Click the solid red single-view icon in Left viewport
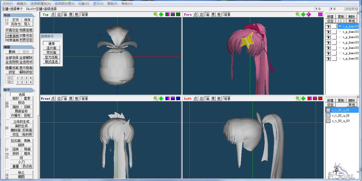 pos(320,99)
